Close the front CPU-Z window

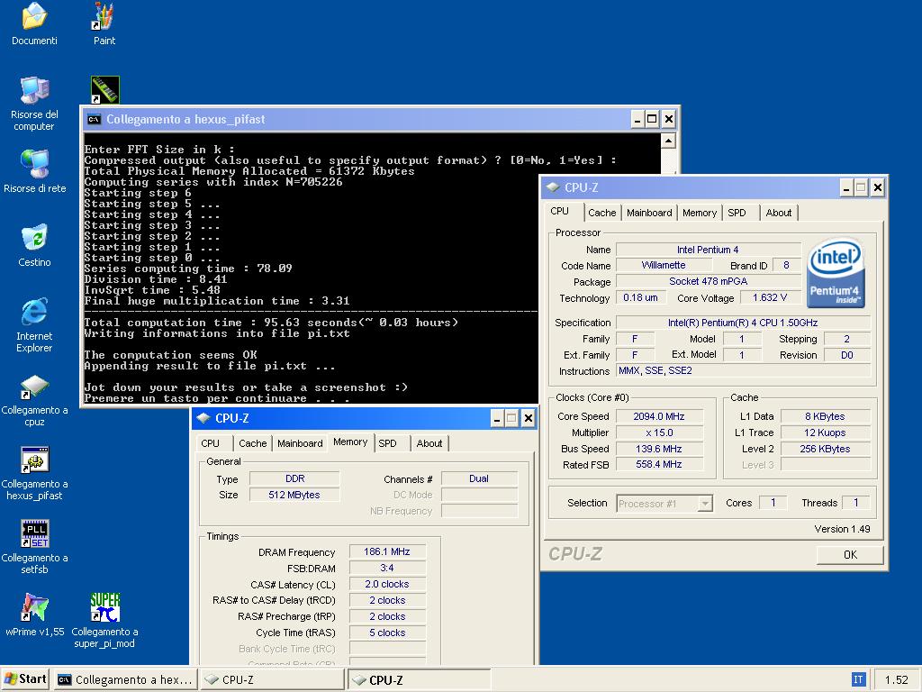coord(878,187)
